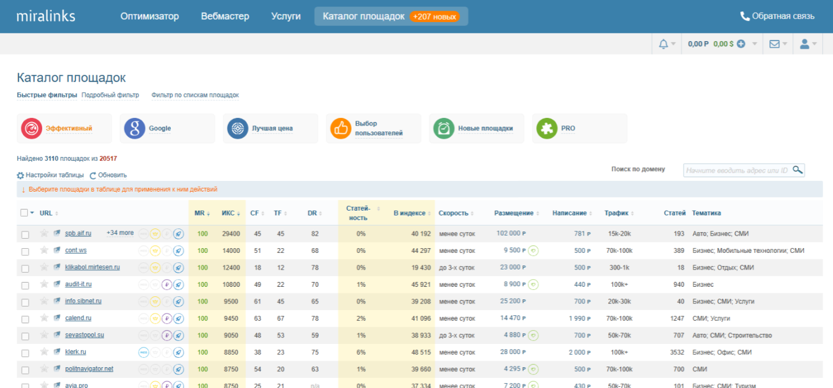The height and width of the screenshot is (388, 833).
Task: Click the purple ruble icon in the audit-it.ru row
Action: pyautogui.click(x=167, y=284)
